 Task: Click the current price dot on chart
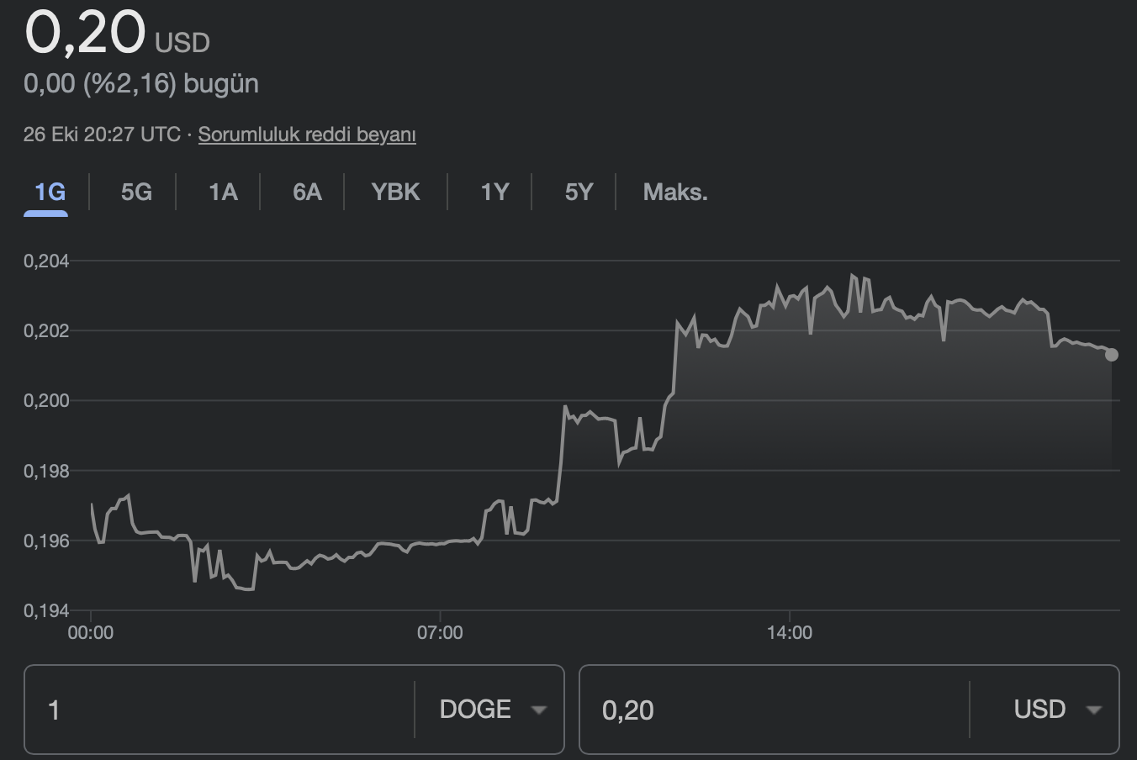pyautogui.click(x=1111, y=355)
